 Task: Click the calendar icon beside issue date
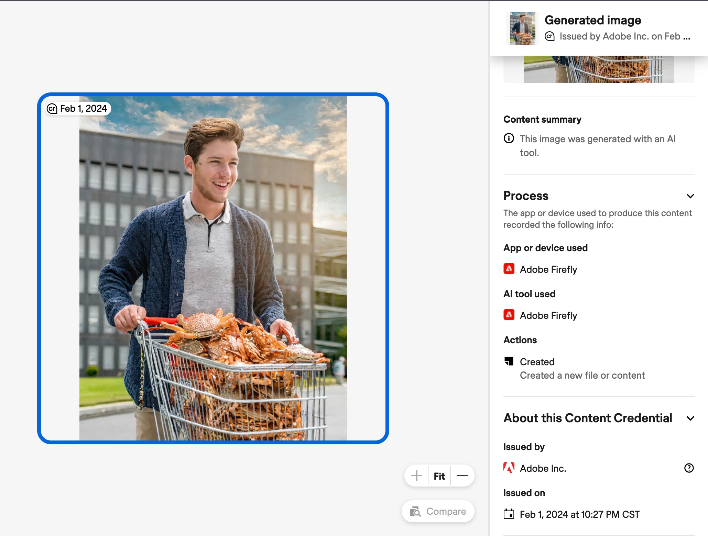coord(509,514)
